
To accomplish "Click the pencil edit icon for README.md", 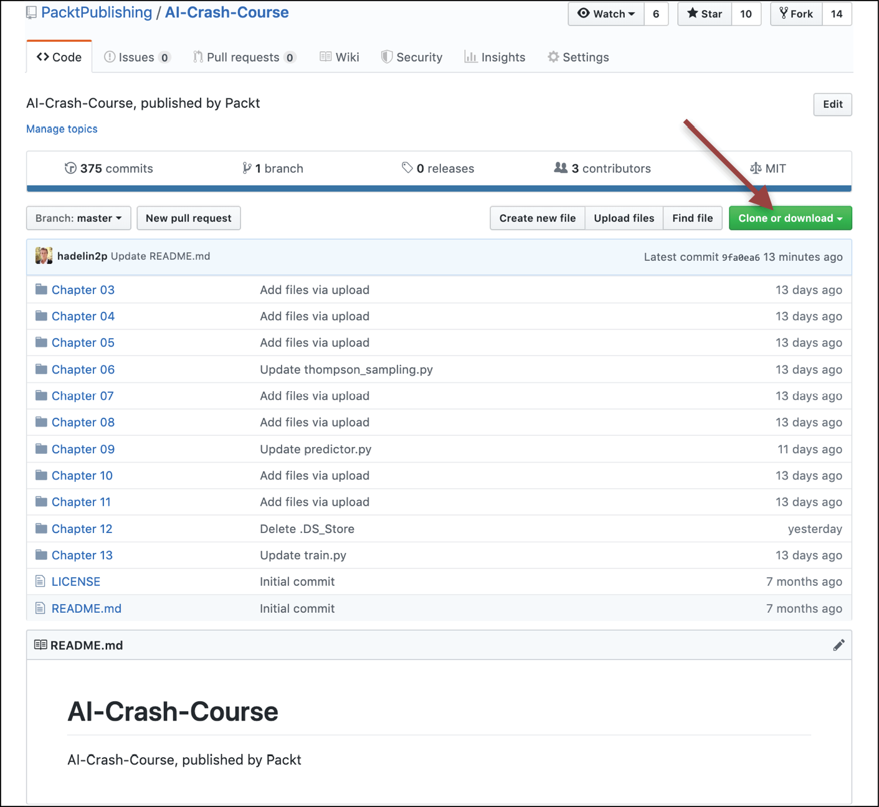I will pyautogui.click(x=839, y=645).
